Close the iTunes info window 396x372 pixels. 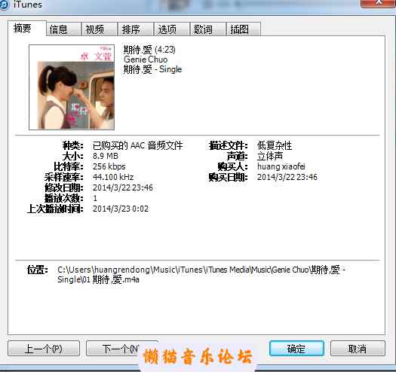[379, 4]
